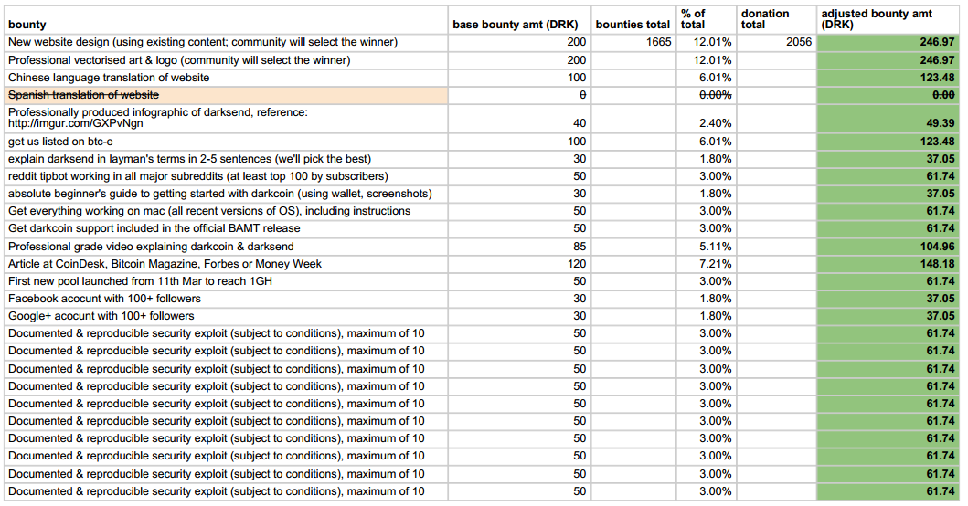Click the 'reddit tipbot working' bounty cell

[x=226, y=176]
